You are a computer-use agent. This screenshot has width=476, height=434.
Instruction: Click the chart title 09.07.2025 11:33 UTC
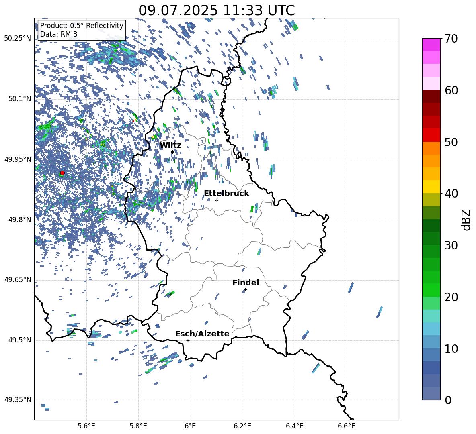point(216,10)
